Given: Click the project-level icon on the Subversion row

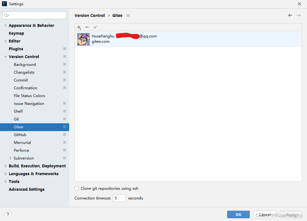Looking at the screenshot, I should coord(64,158).
